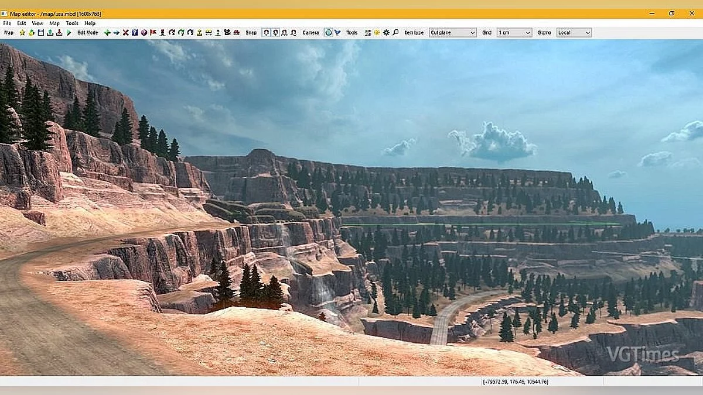Open the Tools menu in menu bar
703x395 pixels.
71,23
